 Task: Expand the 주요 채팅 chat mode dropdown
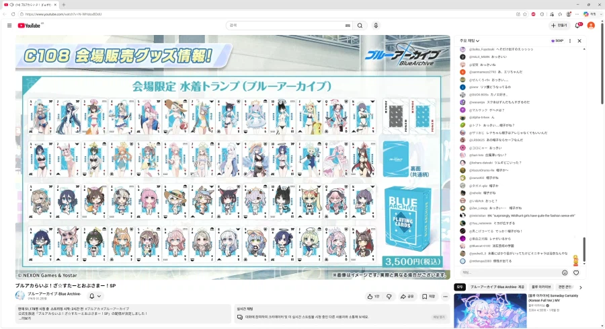[x=469, y=40]
